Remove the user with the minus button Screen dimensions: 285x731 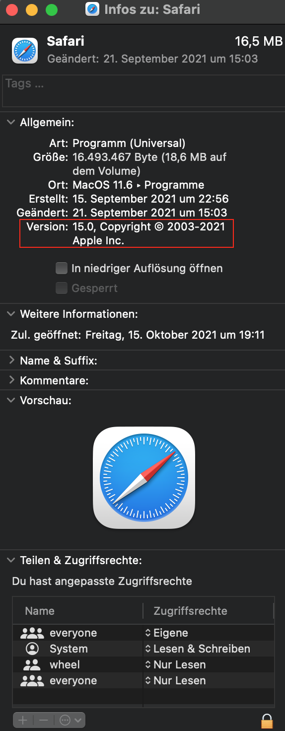click(44, 720)
